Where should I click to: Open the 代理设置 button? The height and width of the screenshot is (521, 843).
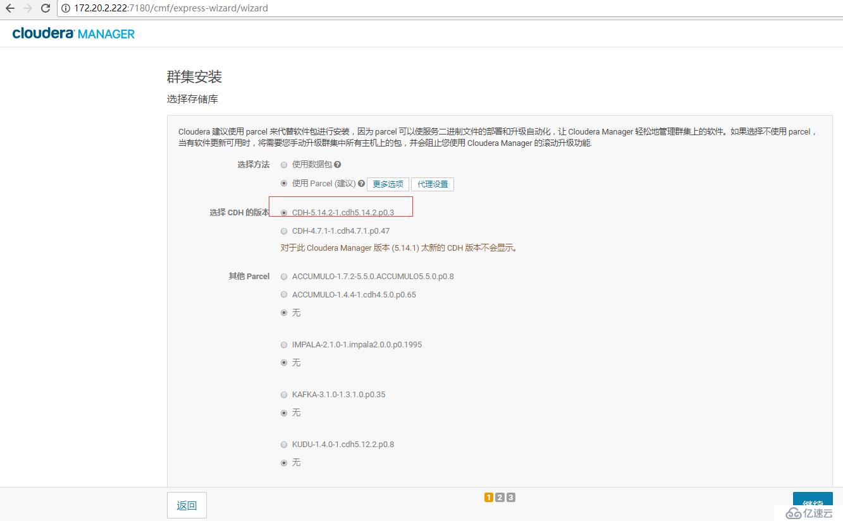tap(433, 184)
